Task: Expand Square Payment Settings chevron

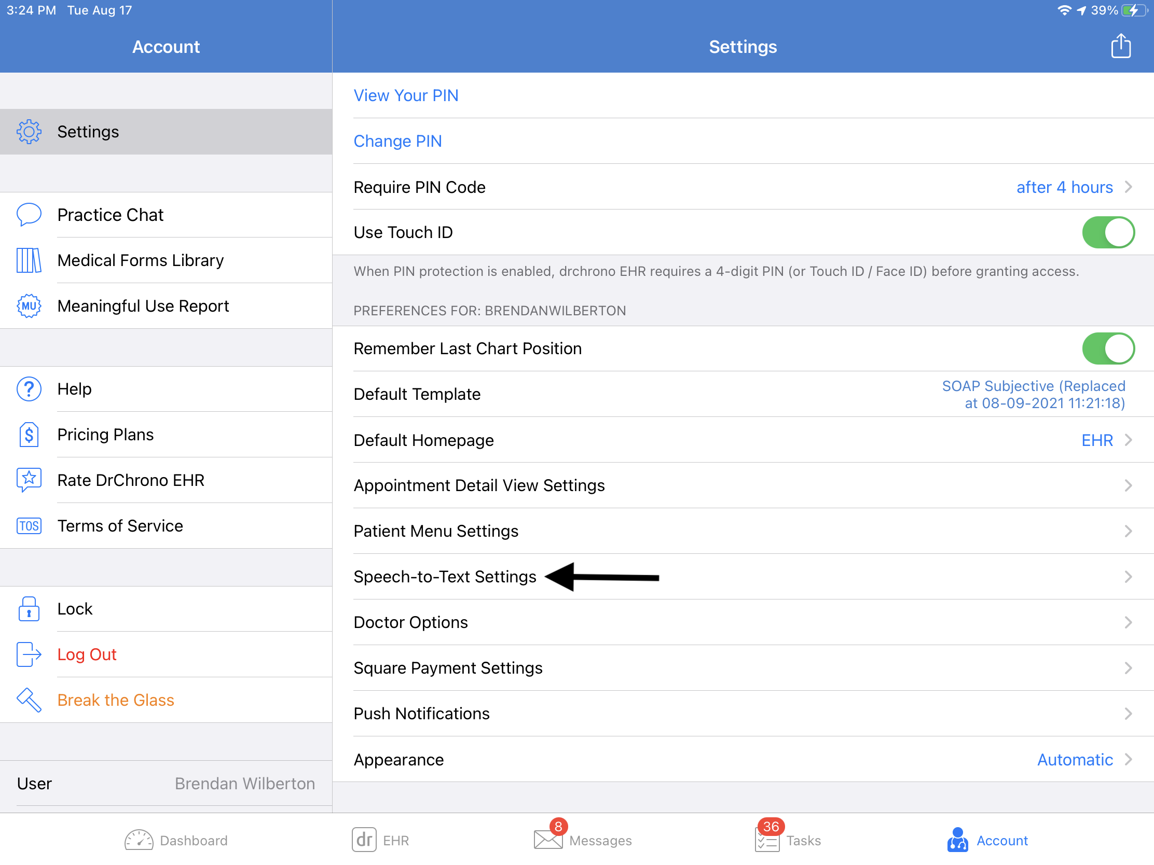Action: (x=1128, y=668)
